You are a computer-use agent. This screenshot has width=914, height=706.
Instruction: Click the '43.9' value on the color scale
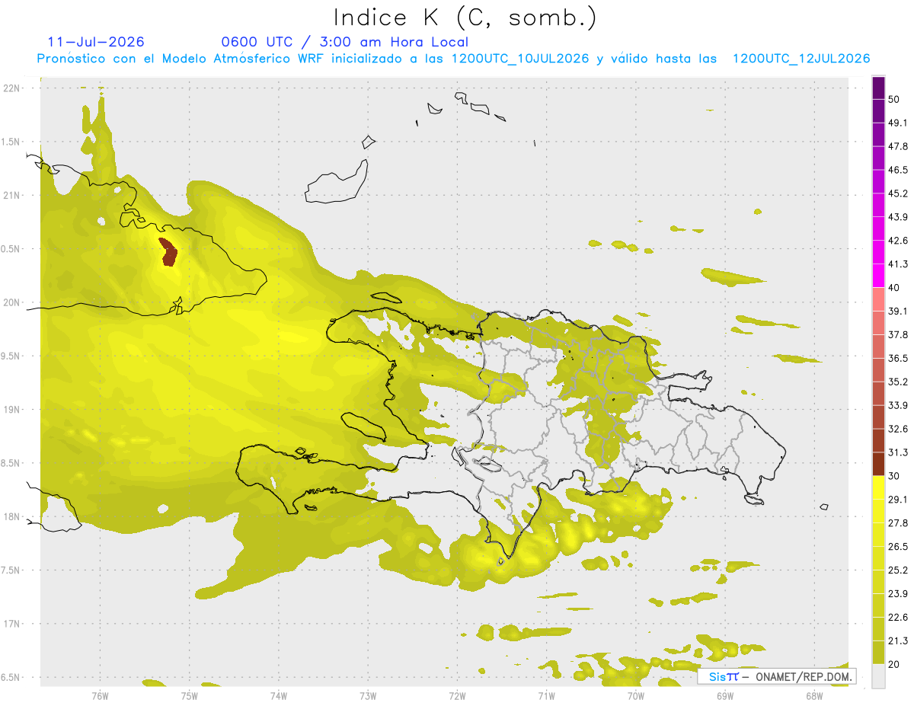(898, 217)
